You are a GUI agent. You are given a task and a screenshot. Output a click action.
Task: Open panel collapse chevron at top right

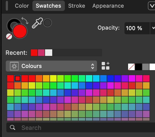point(152,6)
